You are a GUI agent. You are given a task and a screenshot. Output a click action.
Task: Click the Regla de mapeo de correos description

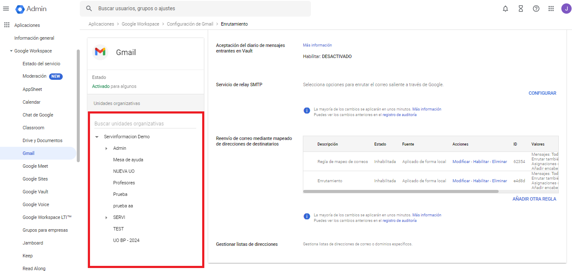point(343,162)
